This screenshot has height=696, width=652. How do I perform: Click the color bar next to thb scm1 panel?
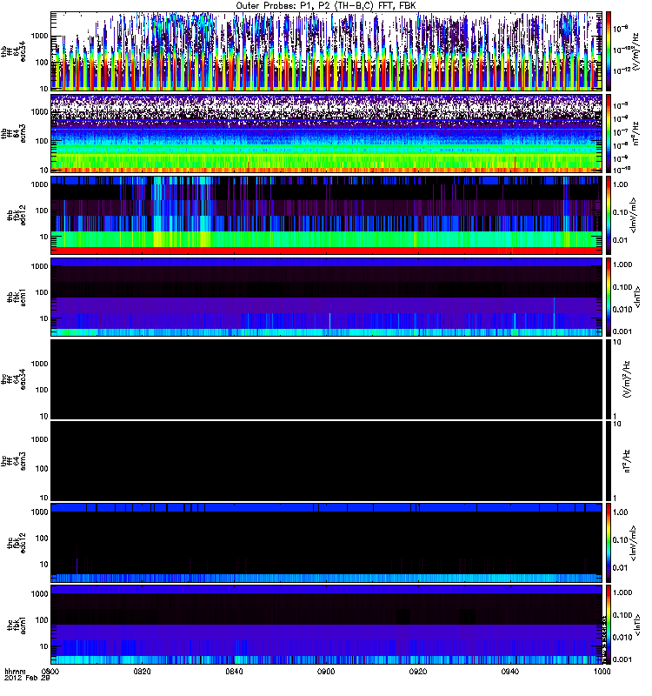[x=609, y=296]
